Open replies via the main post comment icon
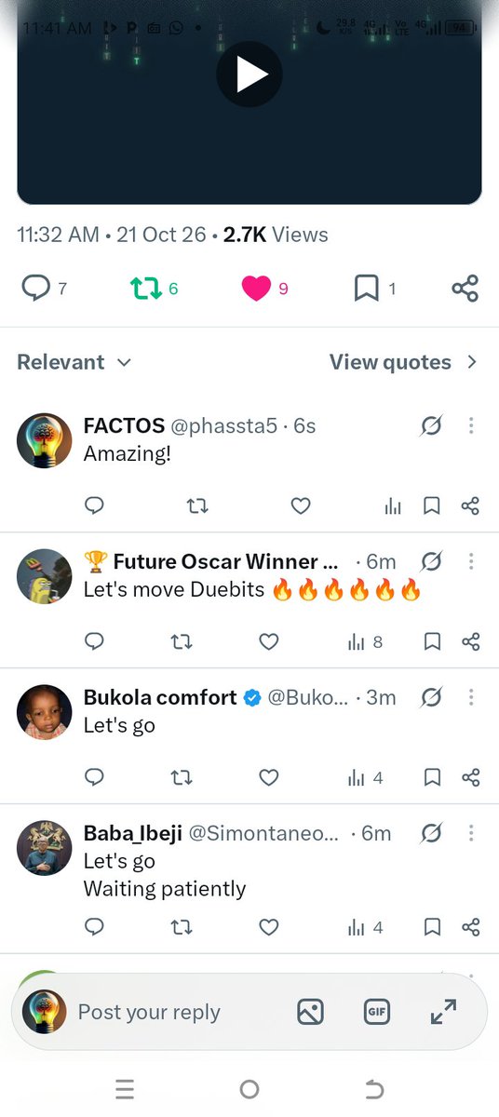Screen dimensions: 499x1117 click(x=35, y=289)
